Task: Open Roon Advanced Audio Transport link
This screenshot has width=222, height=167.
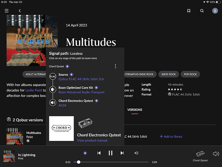Action: pos(81,92)
